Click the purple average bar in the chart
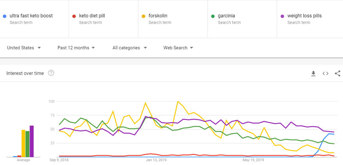Image resolution: width=343 pixels, height=165 pixels. point(32,141)
